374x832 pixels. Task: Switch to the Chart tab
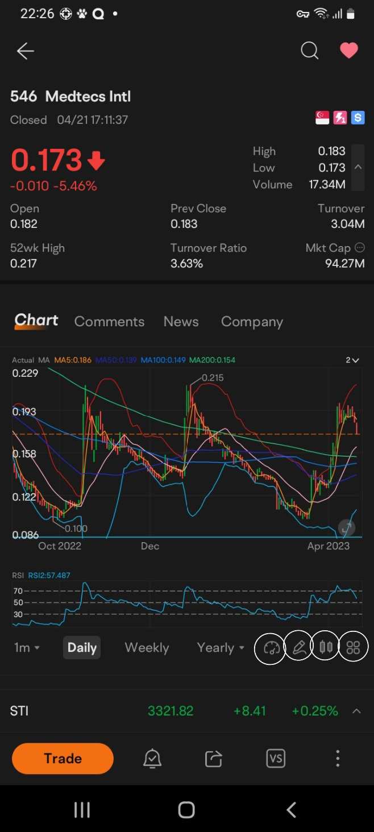coord(36,321)
